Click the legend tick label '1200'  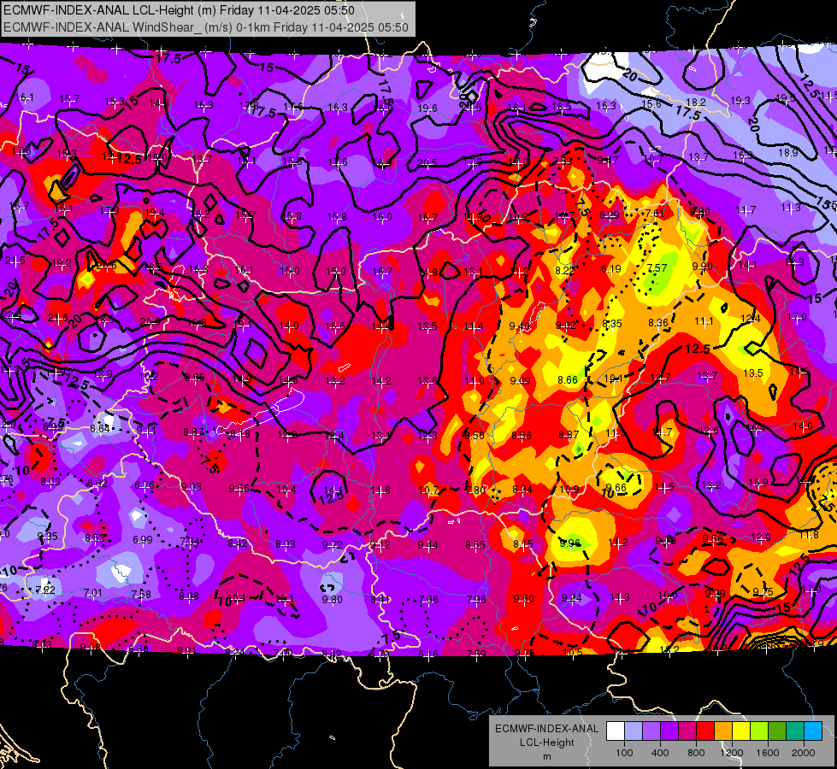click(731, 753)
